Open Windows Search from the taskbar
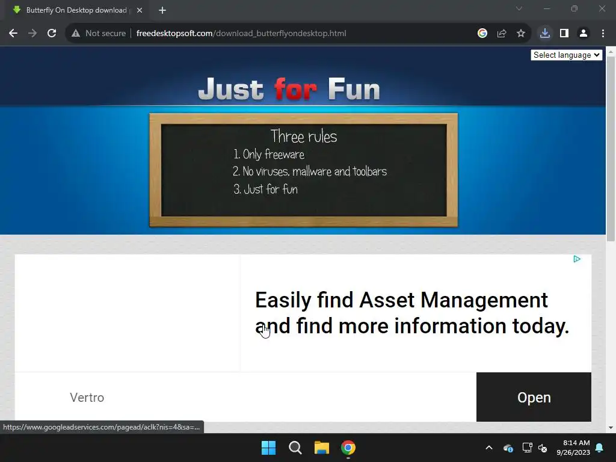616x462 pixels. 295,448
